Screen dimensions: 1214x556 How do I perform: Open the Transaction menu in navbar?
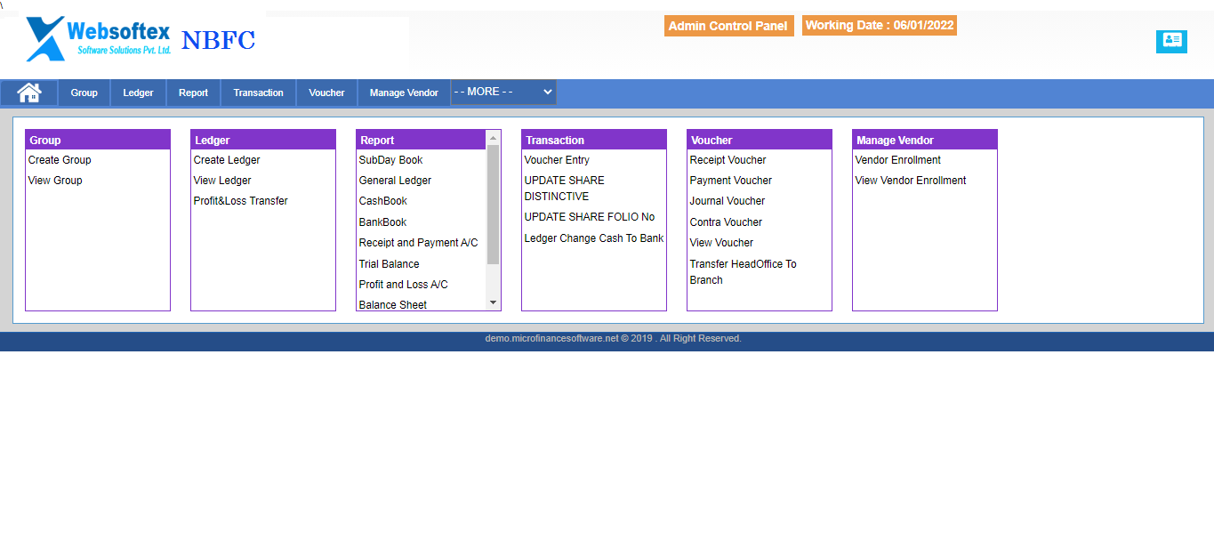[x=259, y=93]
